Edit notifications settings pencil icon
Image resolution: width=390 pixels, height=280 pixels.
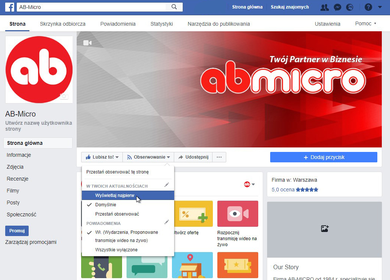pyautogui.click(x=167, y=222)
